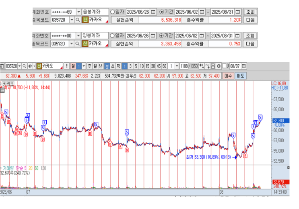This screenshot has height=209, width=299.
Task: Select 일자 radio in 양봉계좌 panel
Action: [112, 36]
